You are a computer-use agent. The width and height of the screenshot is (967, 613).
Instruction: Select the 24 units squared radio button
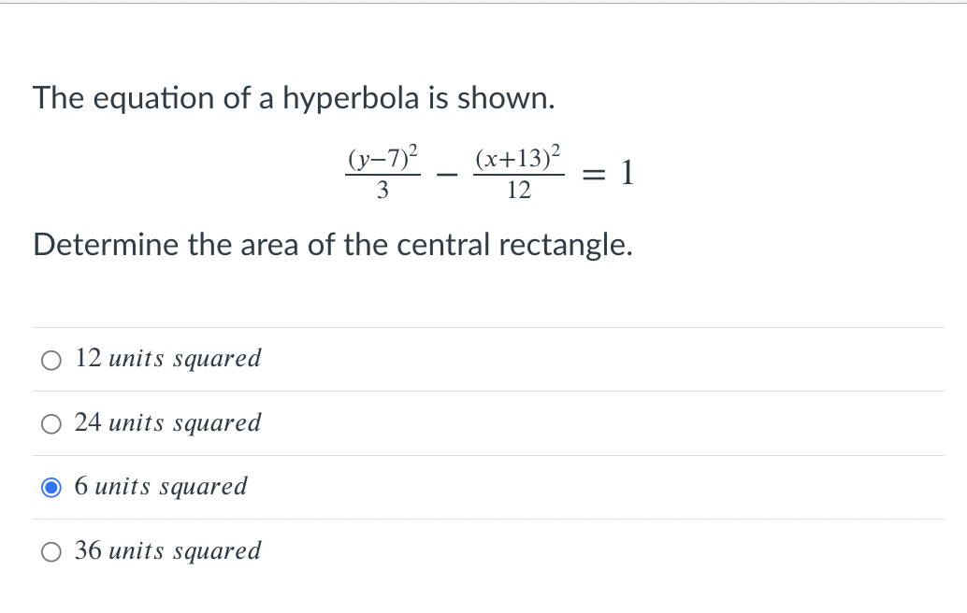tap(51, 423)
